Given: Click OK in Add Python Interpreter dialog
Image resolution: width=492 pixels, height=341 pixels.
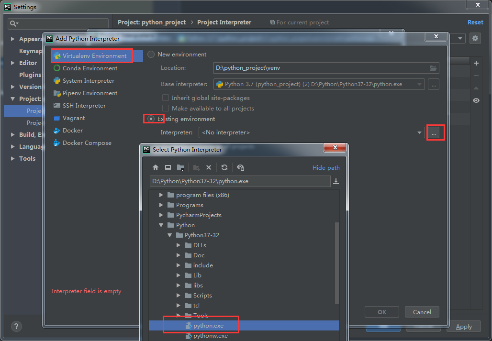Looking at the screenshot, I should pos(382,312).
